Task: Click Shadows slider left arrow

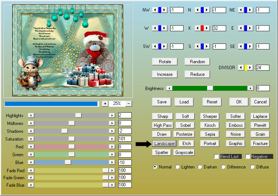Action: [31, 131]
